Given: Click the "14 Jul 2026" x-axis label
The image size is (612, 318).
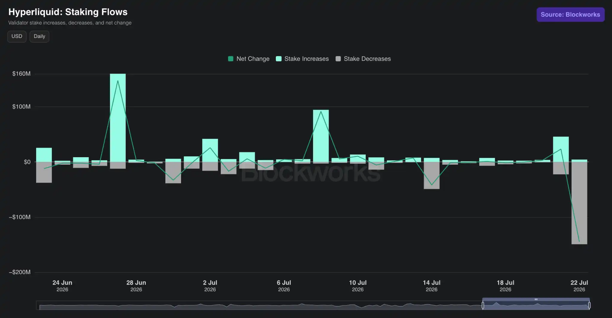Looking at the screenshot, I should pos(432,286).
